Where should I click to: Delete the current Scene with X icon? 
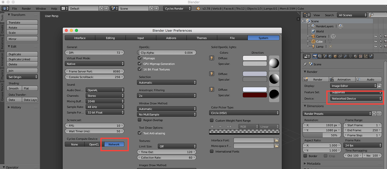(x=156, y=8)
